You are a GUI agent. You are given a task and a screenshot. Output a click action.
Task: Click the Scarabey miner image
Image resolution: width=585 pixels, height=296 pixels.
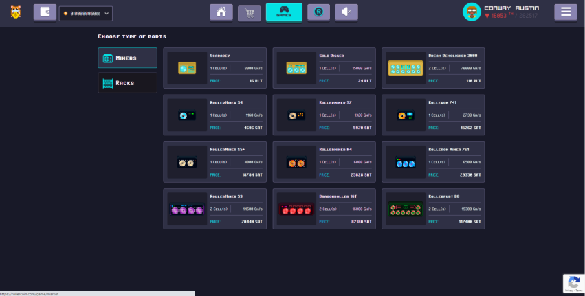tap(187, 68)
